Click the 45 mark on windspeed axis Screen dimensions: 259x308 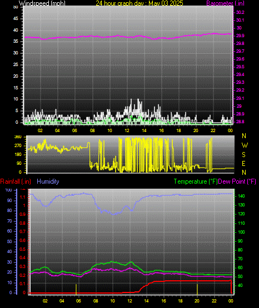[16, 19]
